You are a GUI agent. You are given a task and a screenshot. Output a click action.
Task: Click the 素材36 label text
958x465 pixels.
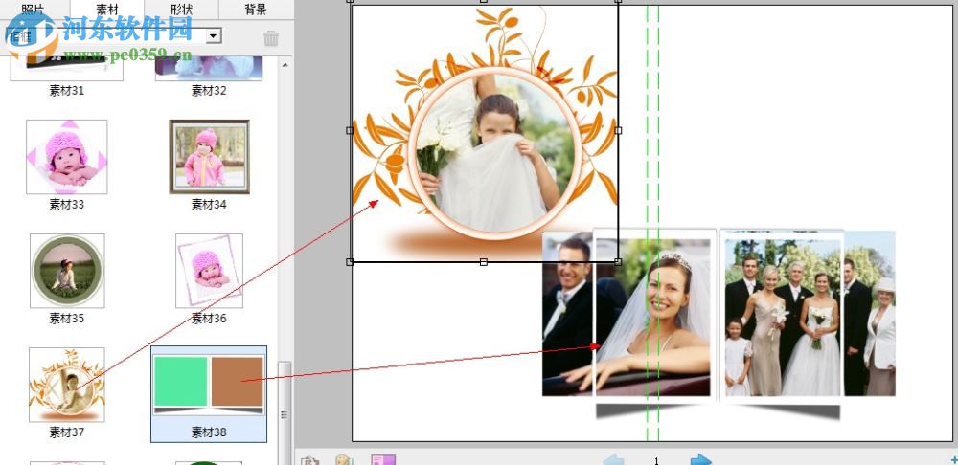pyautogui.click(x=209, y=319)
